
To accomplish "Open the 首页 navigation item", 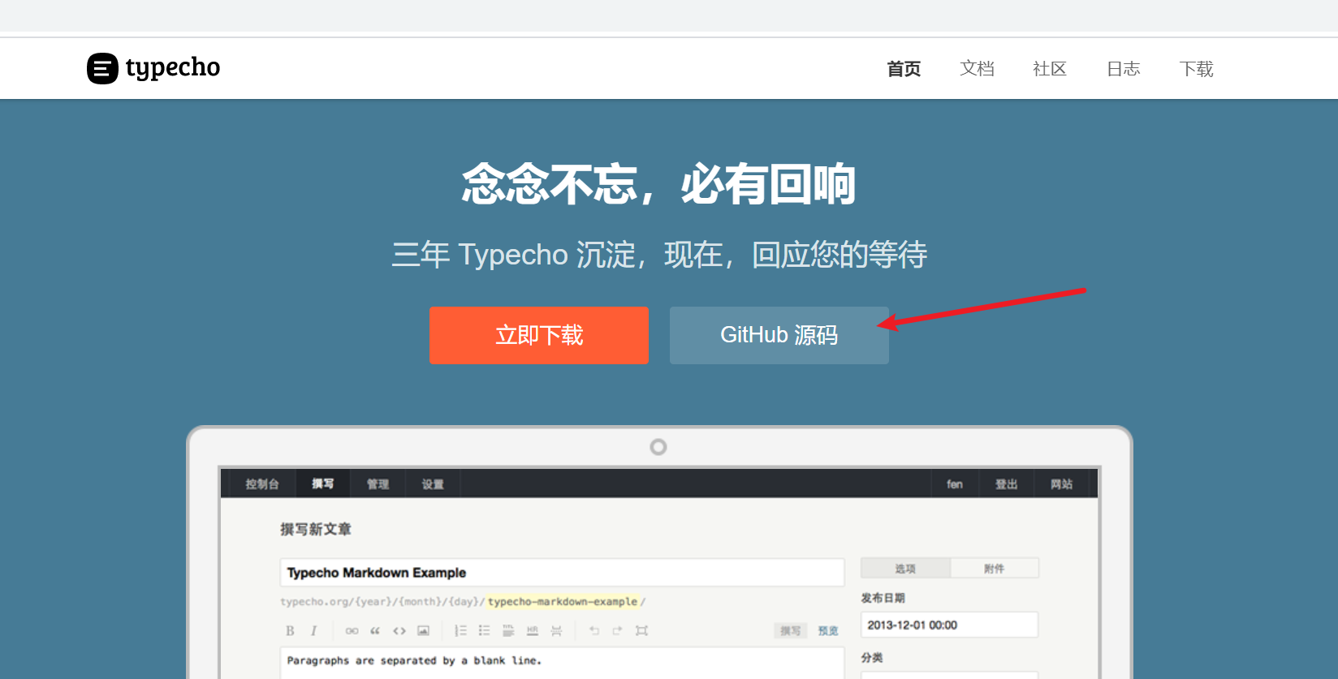I will click(904, 69).
